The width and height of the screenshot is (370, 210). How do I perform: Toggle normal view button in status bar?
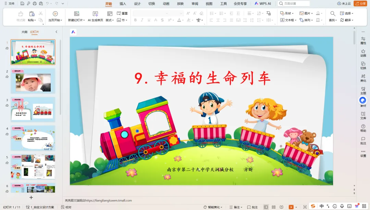(266, 207)
